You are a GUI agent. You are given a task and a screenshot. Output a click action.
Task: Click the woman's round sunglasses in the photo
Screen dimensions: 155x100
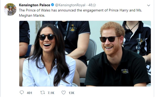(x=47, y=37)
